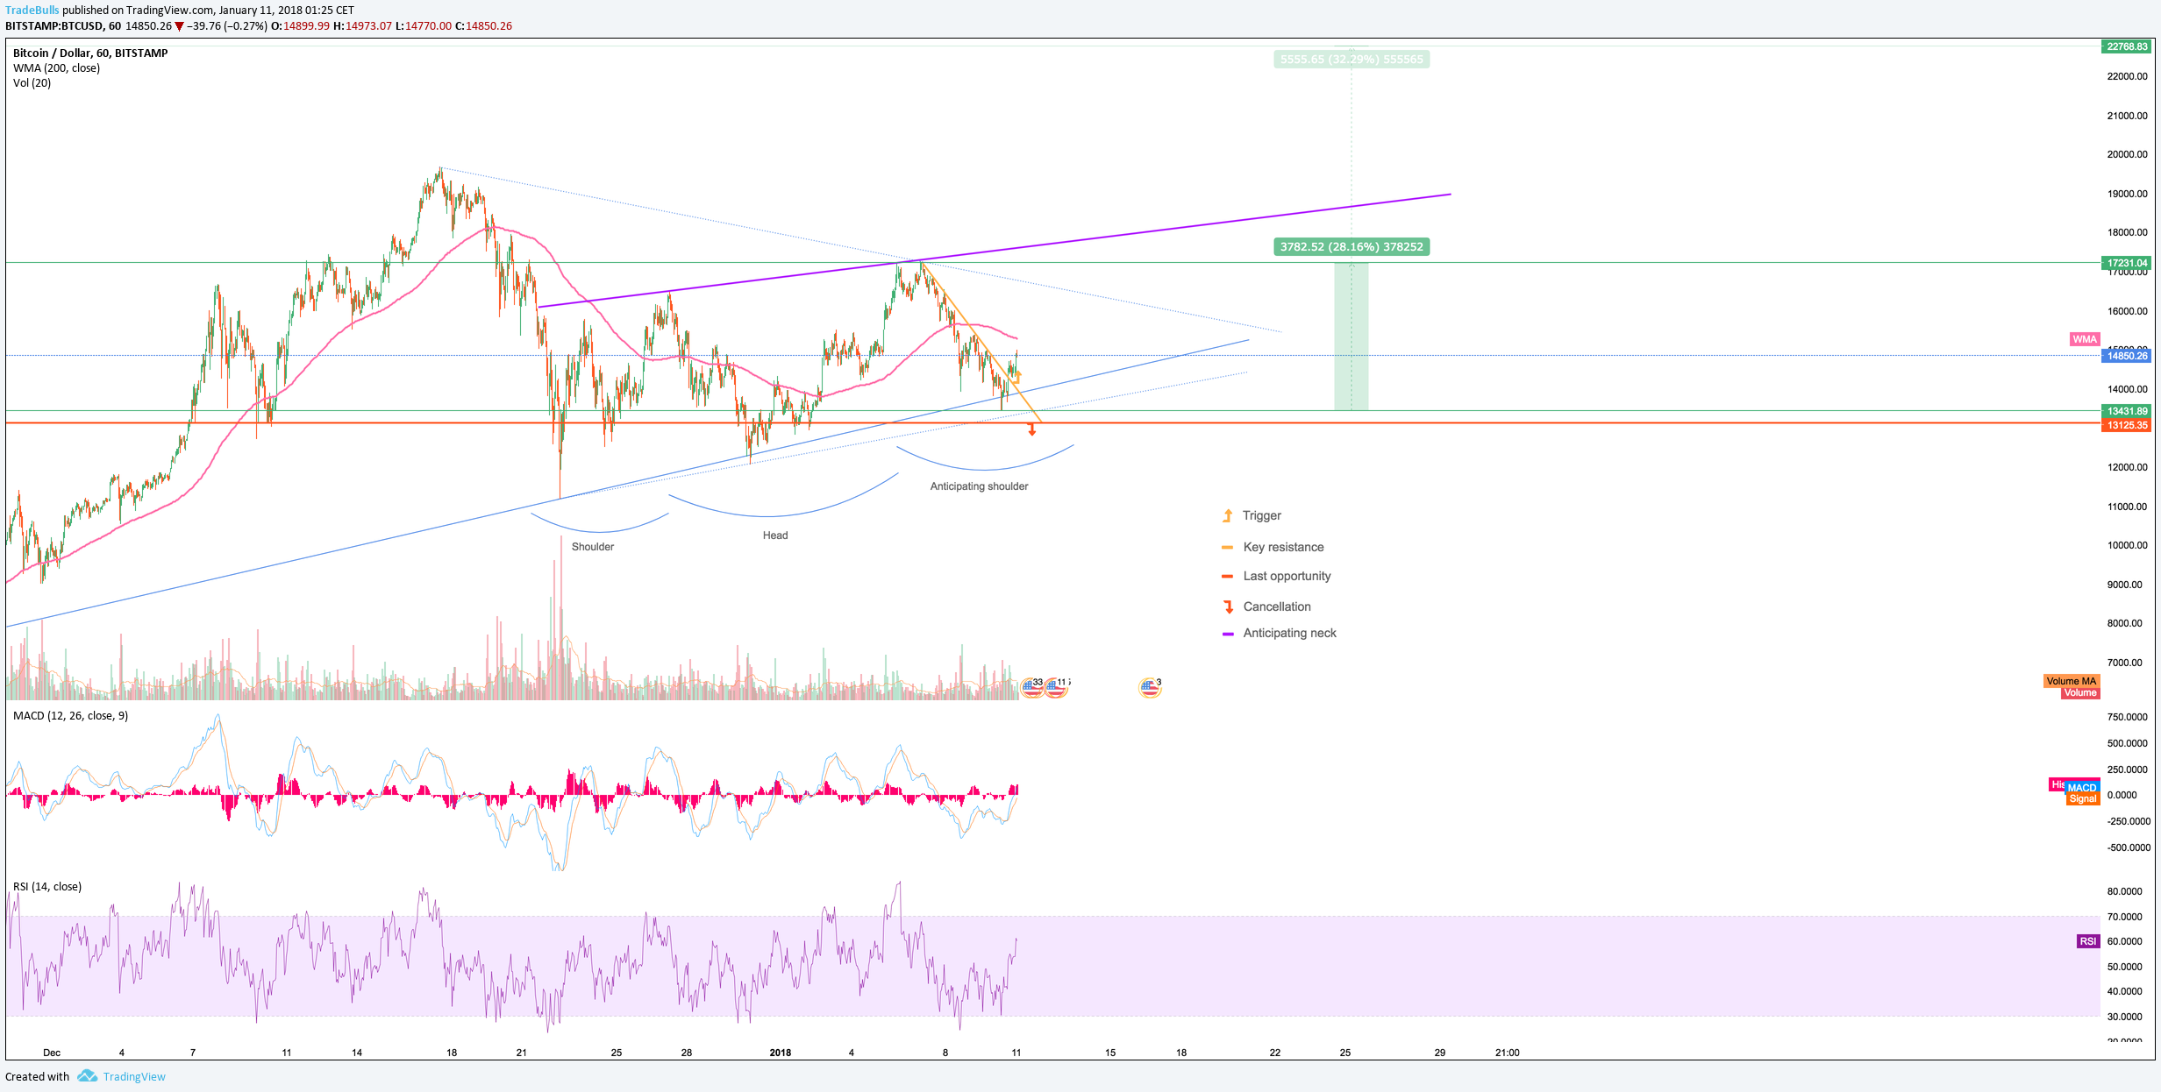Screen dimensions: 2161x1092
Task: Click the open value O:14899.99
Action: [x=301, y=26]
